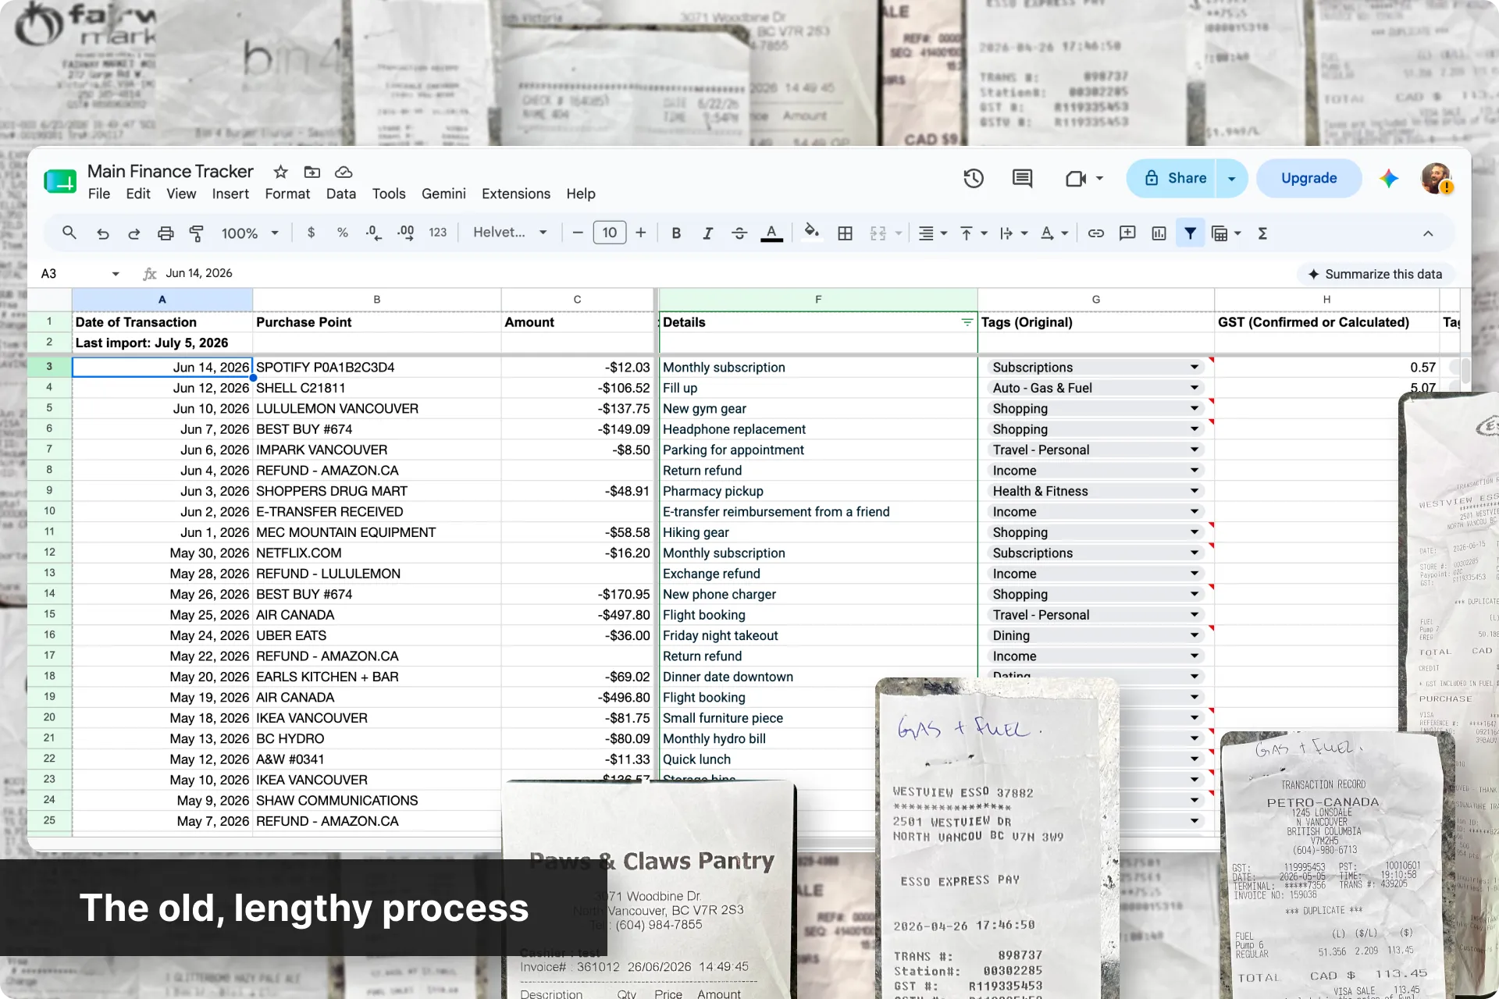Open the File menu
Screen dimensions: 1499x999
tap(99, 194)
